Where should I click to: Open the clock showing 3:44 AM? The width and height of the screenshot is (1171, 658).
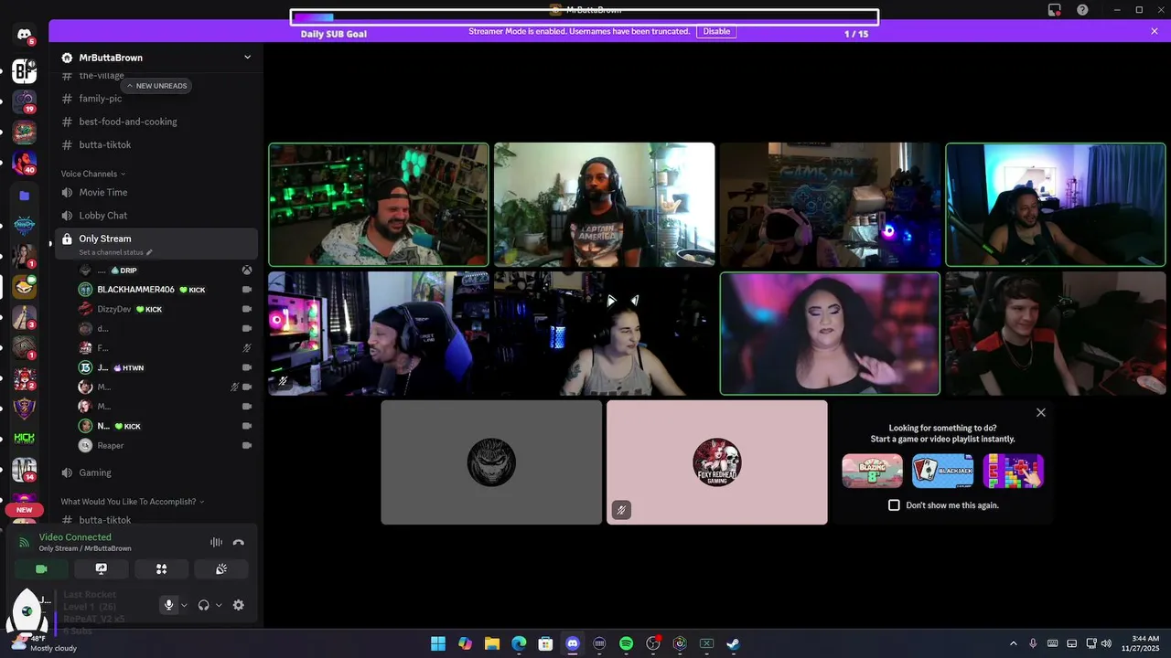pos(1139,643)
